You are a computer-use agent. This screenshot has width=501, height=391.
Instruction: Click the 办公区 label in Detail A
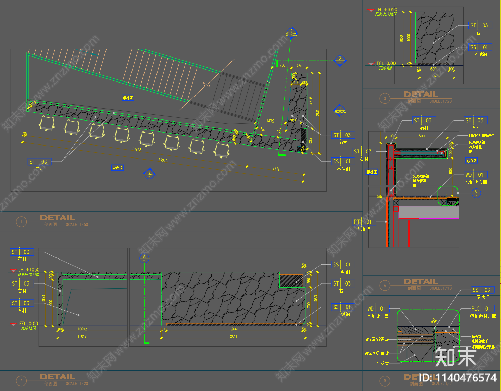click(472, 161)
